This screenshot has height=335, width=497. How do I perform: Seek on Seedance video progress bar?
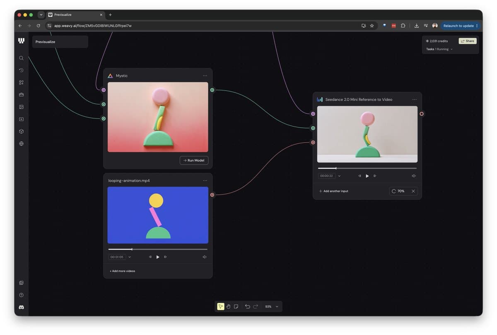[367, 168]
